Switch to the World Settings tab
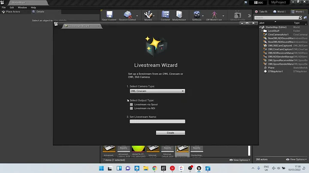 pos(279,12)
